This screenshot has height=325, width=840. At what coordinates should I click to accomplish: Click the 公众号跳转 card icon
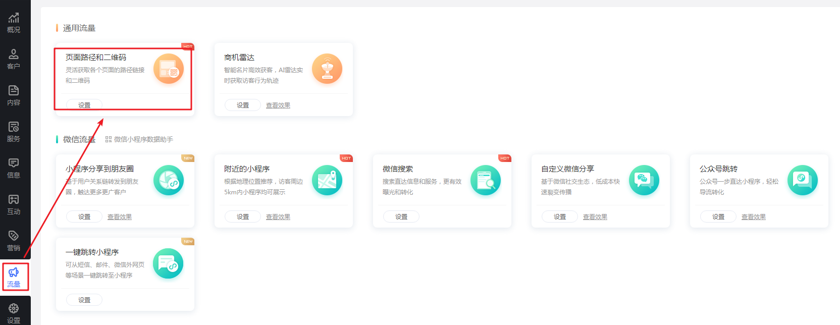803,180
